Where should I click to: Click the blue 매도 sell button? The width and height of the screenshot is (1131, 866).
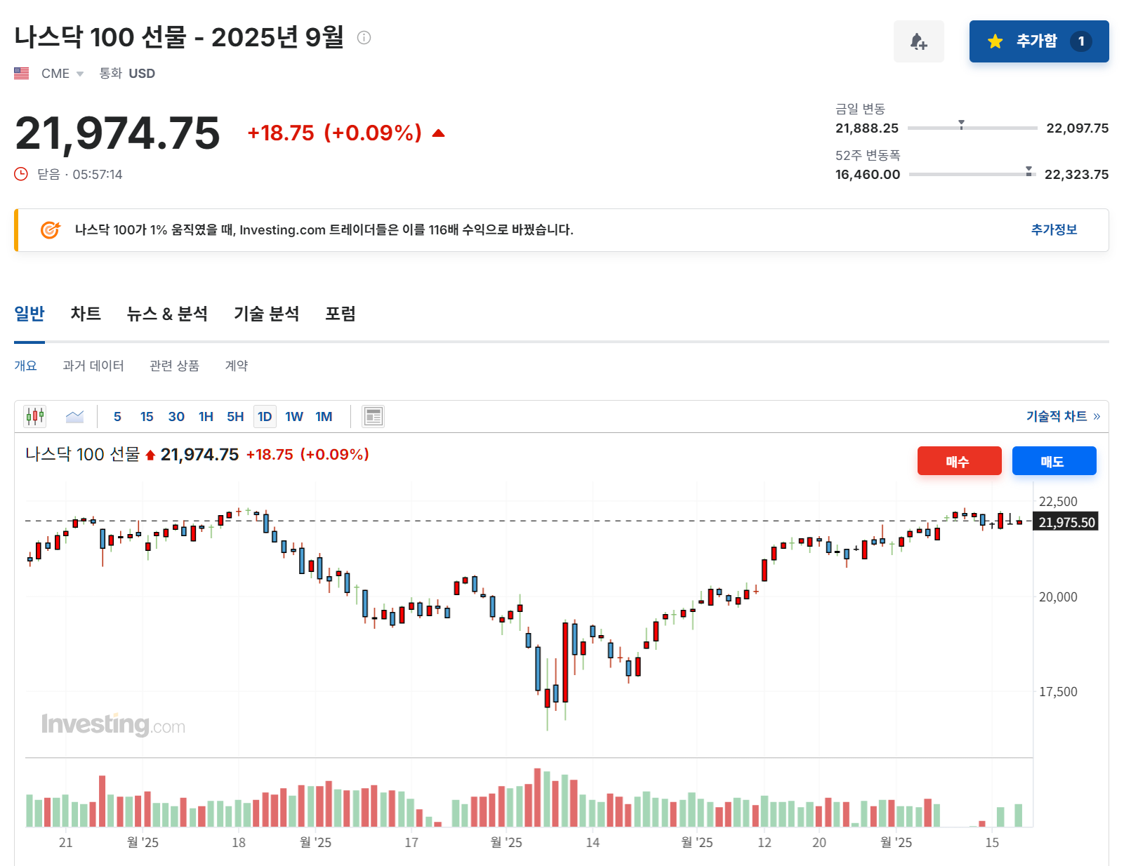click(x=1054, y=460)
